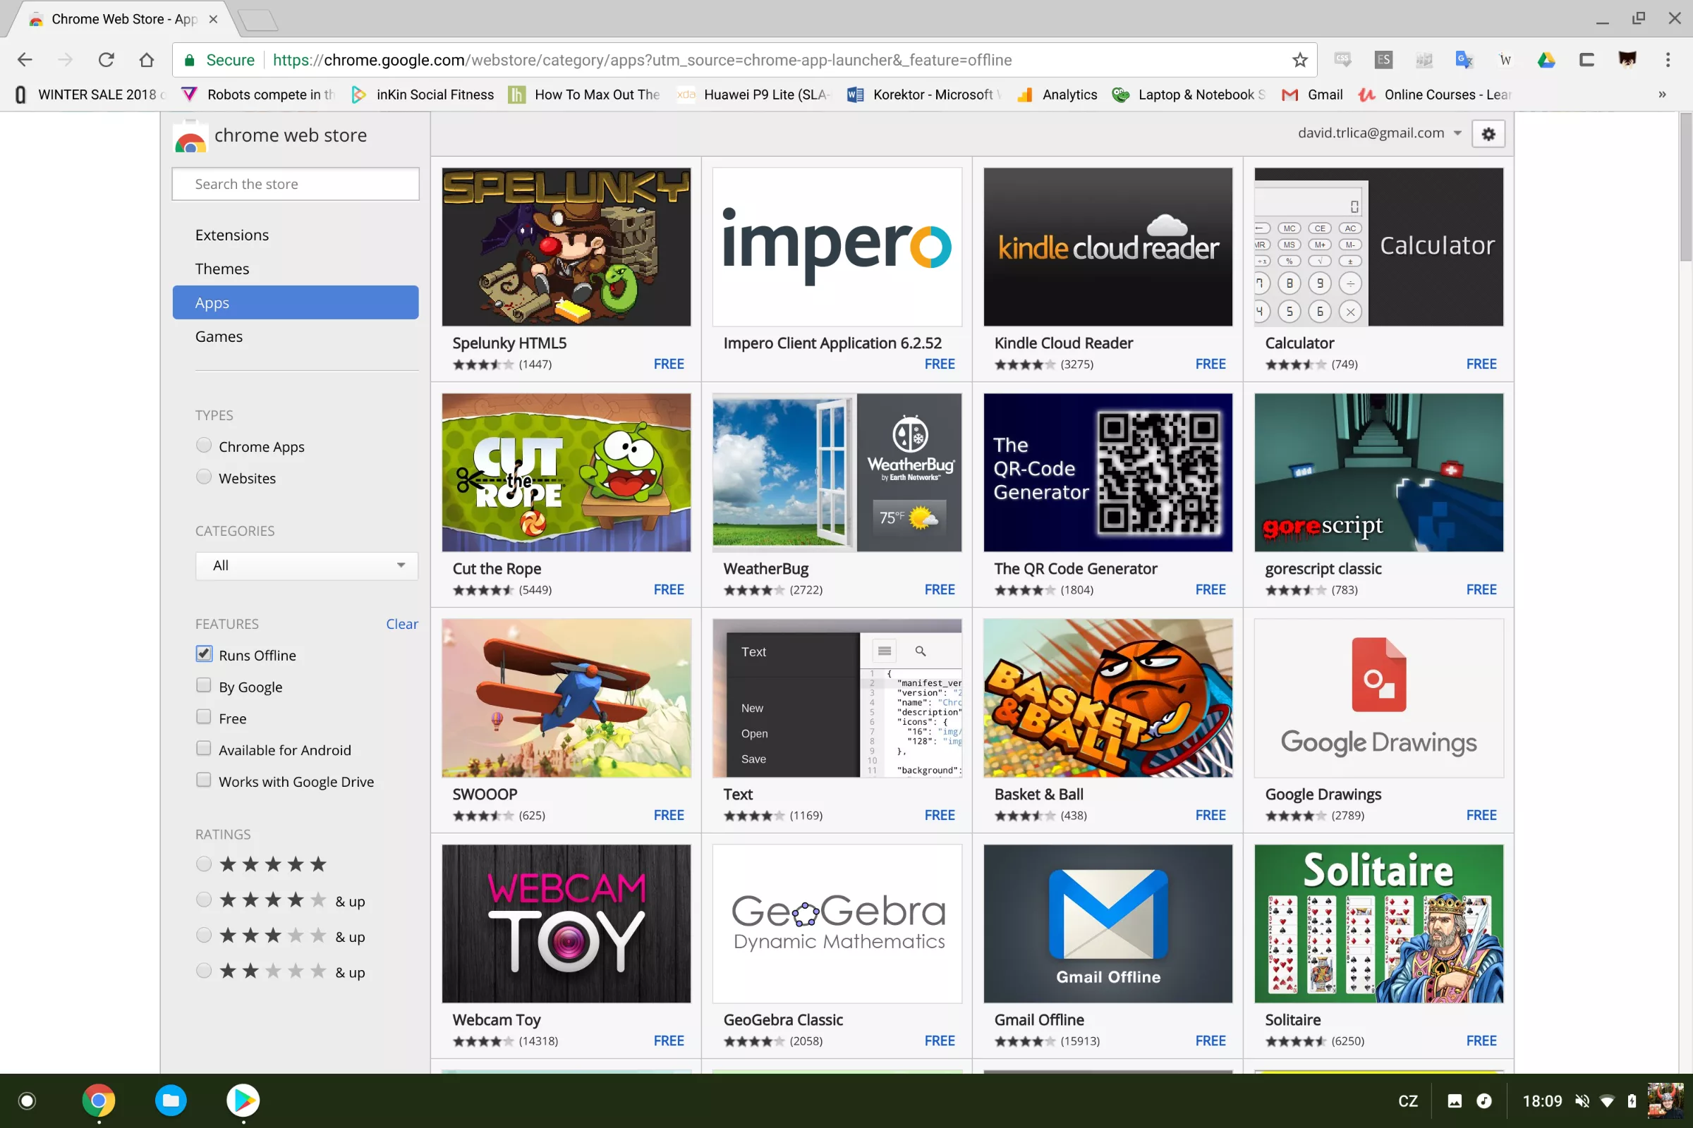Select four stars & up rating
Screen dimensions: 1693x1128
point(204,900)
